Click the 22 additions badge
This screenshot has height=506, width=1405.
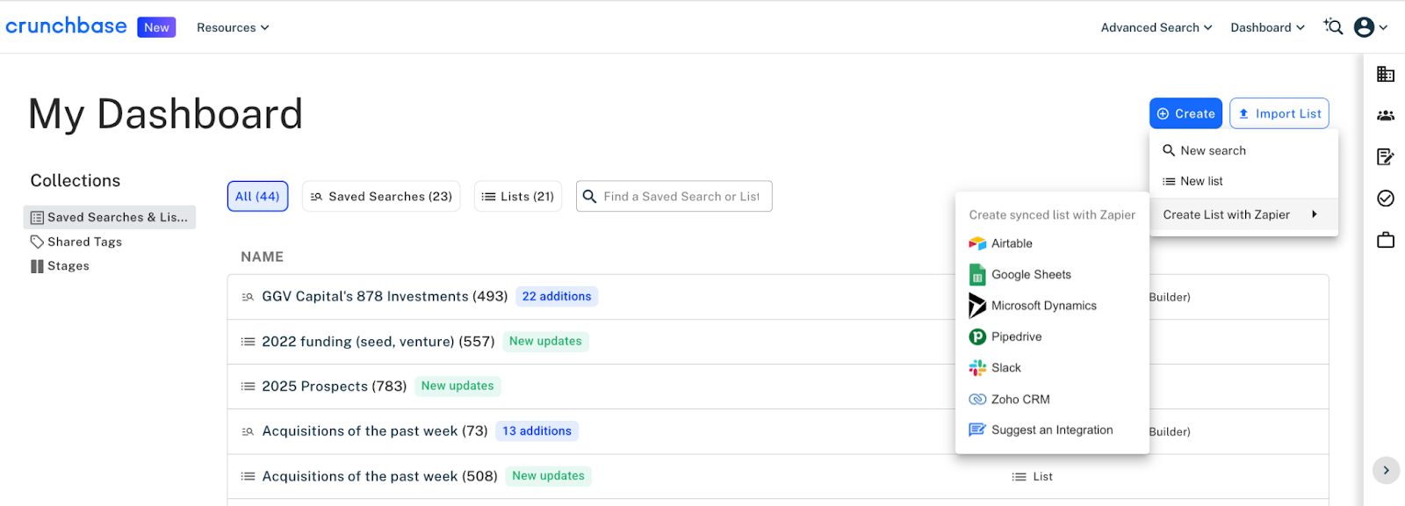557,297
